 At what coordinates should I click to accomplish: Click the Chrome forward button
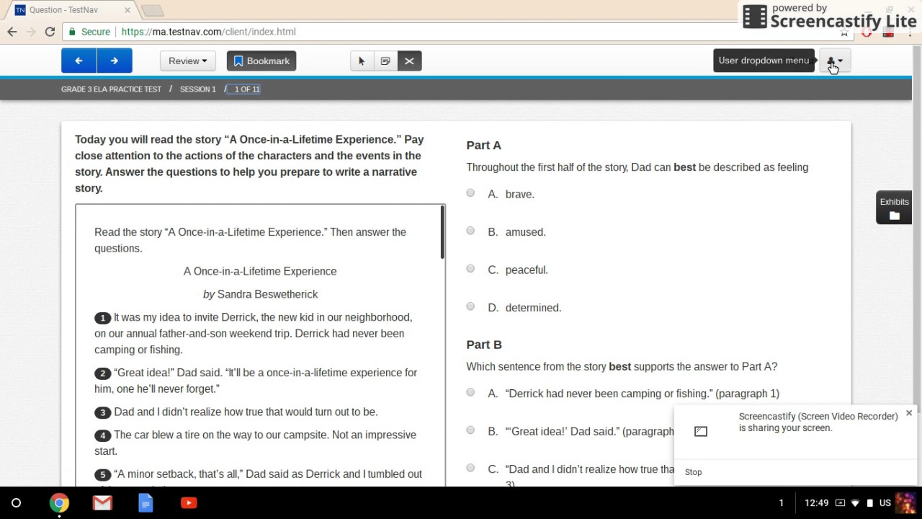pyautogui.click(x=31, y=32)
